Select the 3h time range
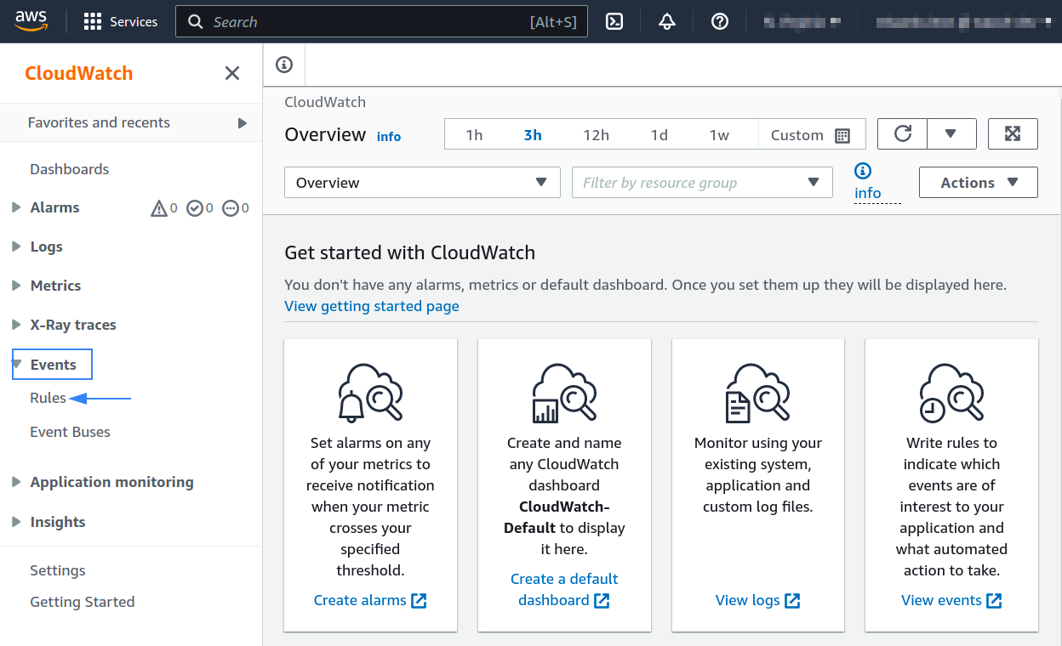Image resolution: width=1062 pixels, height=646 pixels. point(533,134)
